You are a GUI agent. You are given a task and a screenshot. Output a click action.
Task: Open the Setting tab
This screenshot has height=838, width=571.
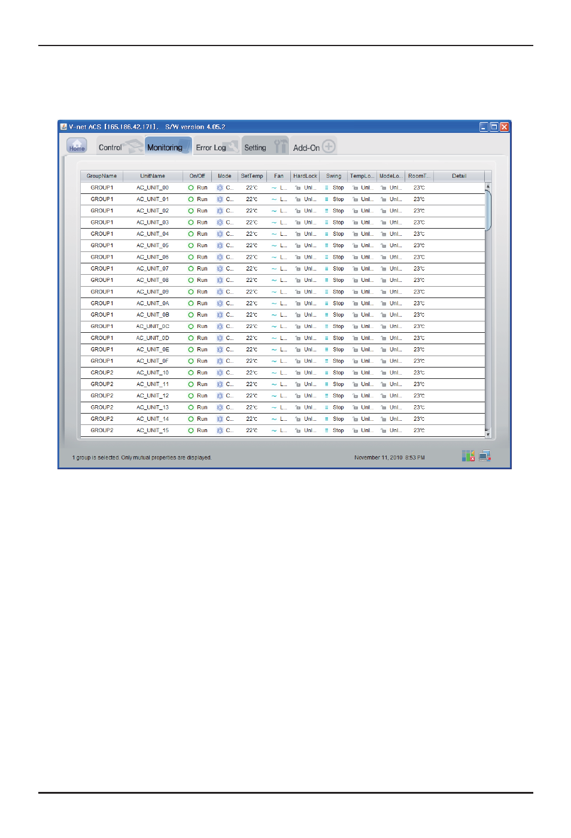pyautogui.click(x=265, y=147)
